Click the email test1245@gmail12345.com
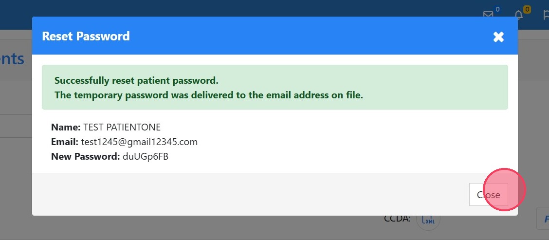This screenshot has width=549, height=240. (x=139, y=142)
